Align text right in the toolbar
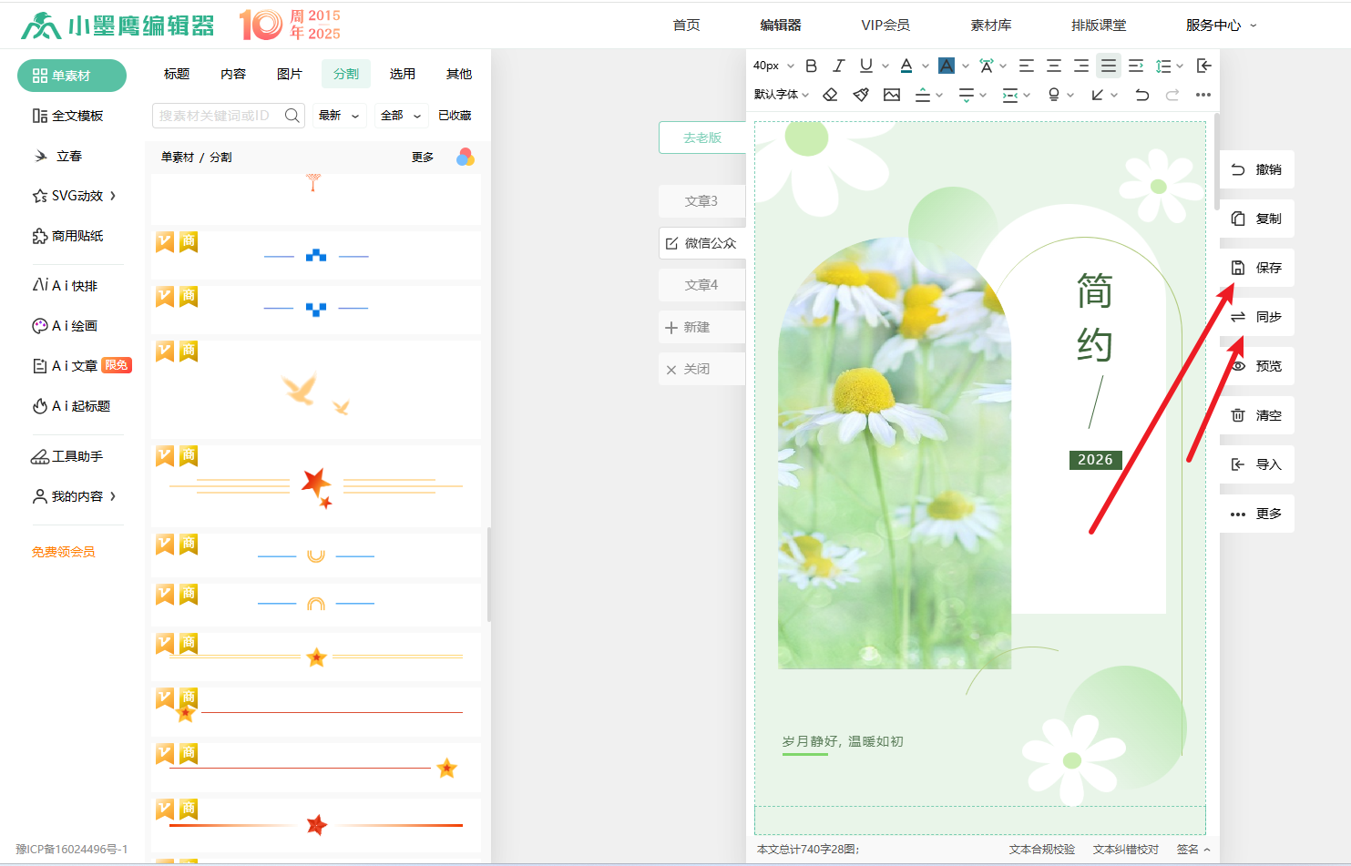The height and width of the screenshot is (866, 1351). (1081, 66)
